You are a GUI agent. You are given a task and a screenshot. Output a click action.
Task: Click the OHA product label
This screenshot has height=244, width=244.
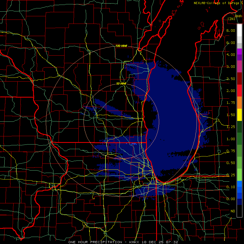coord(238,16)
